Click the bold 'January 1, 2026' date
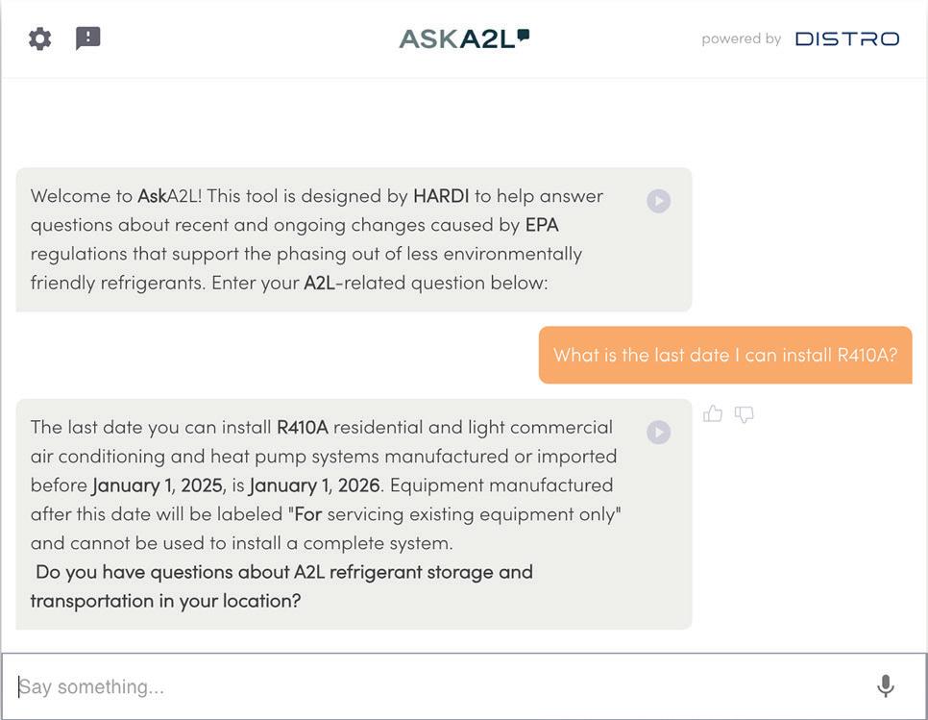This screenshot has height=720, width=928. [315, 484]
